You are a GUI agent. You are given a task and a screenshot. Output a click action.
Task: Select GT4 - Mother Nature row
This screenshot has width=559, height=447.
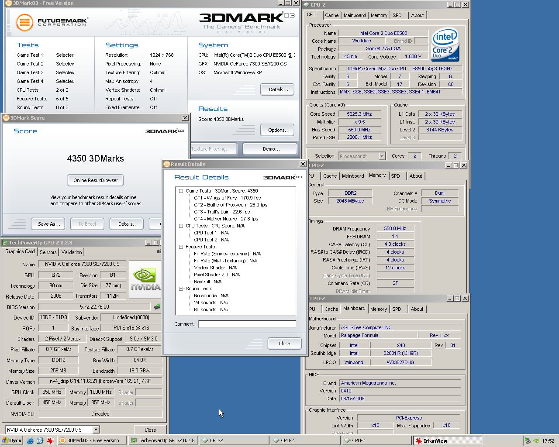(x=226, y=219)
